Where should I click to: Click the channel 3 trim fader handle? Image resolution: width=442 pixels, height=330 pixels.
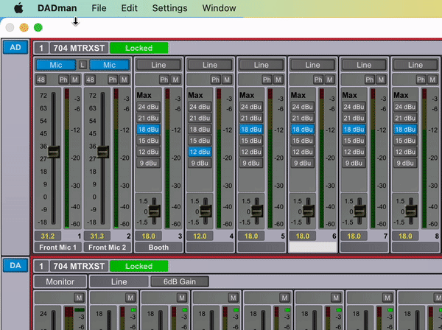pyautogui.click(x=154, y=211)
